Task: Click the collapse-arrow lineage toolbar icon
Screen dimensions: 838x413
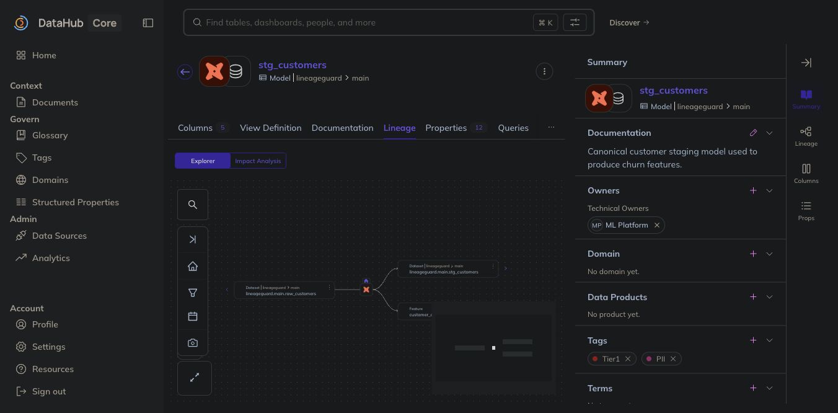Action: point(193,239)
